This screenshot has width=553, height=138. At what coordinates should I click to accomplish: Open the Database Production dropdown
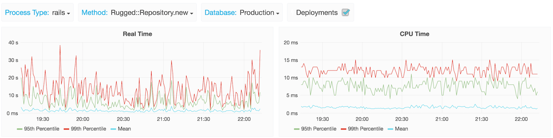259,13
